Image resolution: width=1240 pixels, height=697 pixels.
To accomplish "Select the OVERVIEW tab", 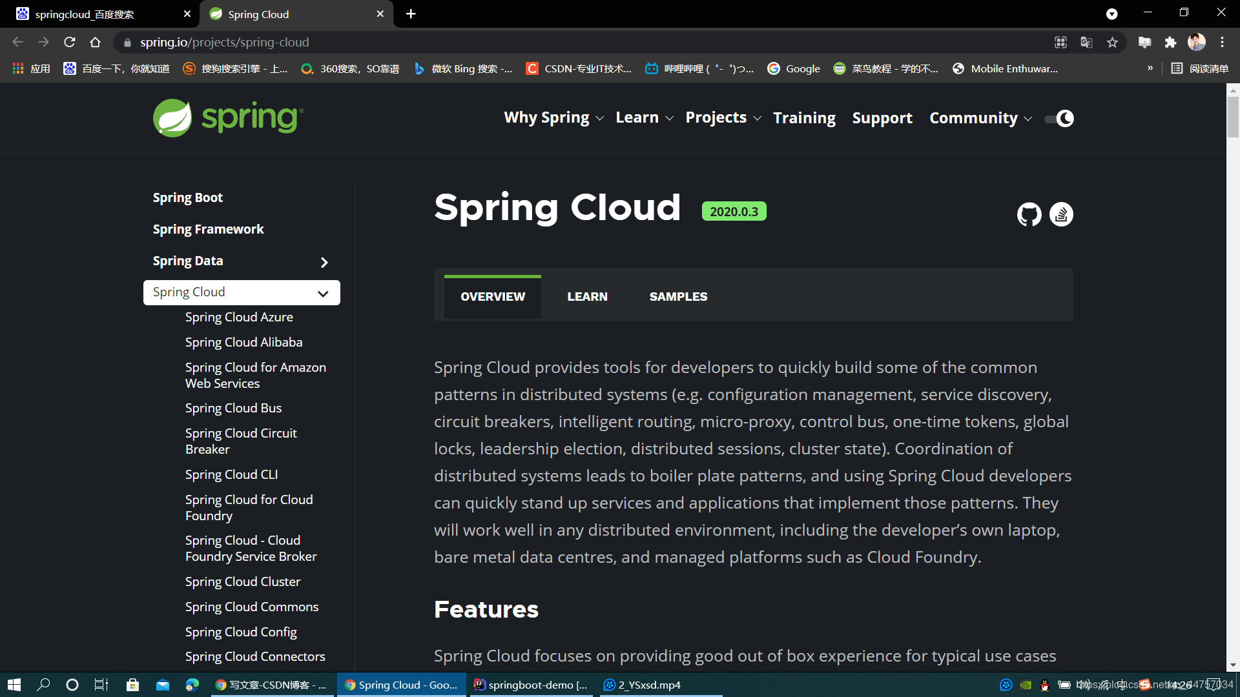I will (x=493, y=296).
